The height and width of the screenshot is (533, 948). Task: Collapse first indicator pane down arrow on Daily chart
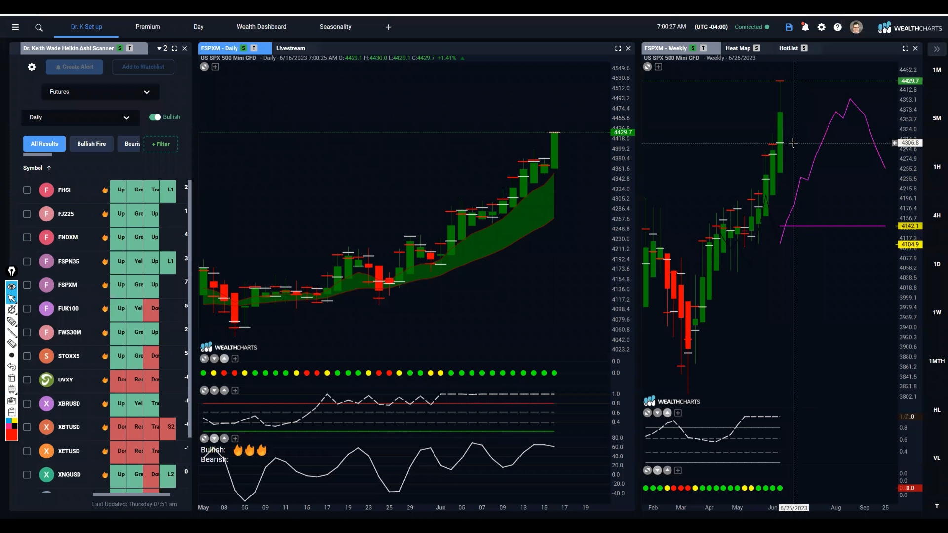pyautogui.click(x=214, y=359)
